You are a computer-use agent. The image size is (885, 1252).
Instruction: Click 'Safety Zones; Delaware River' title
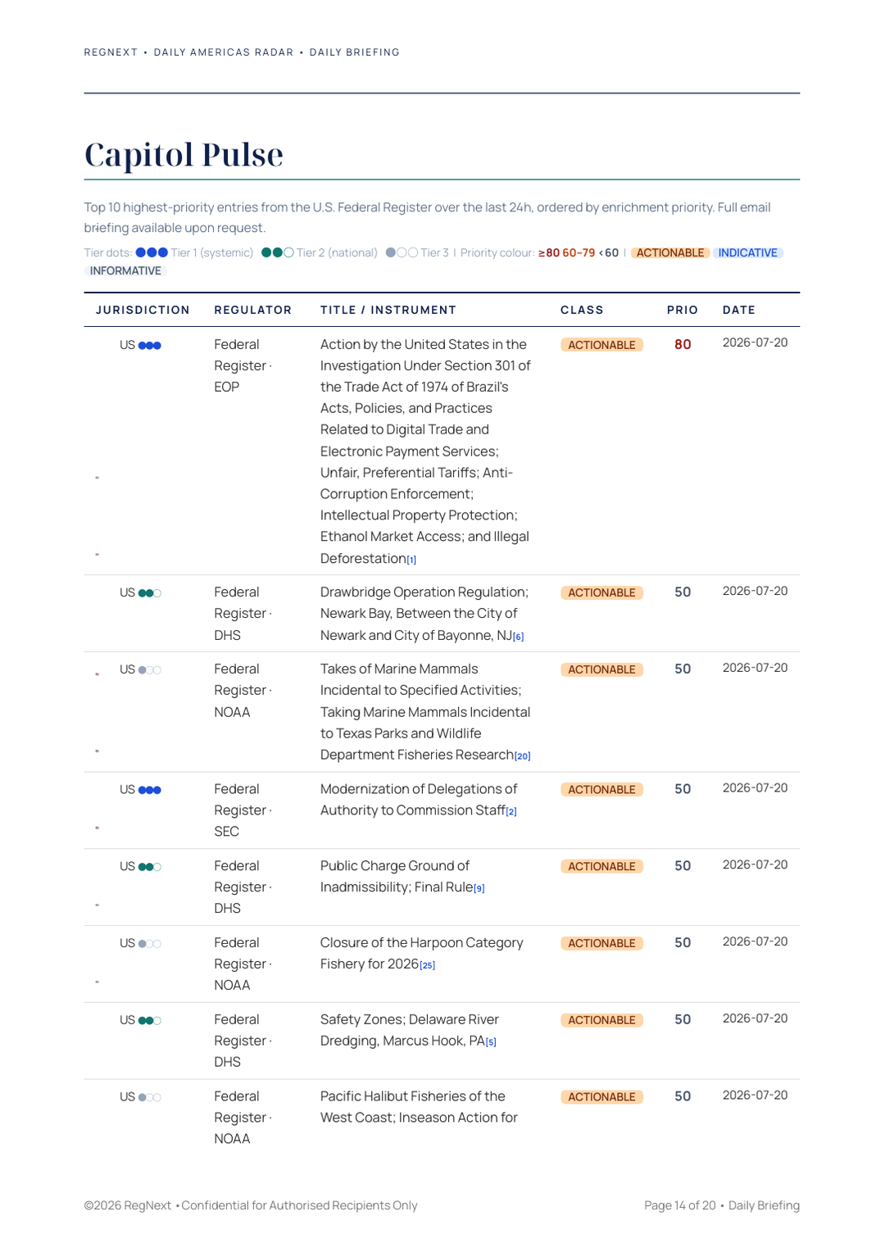point(410,1020)
